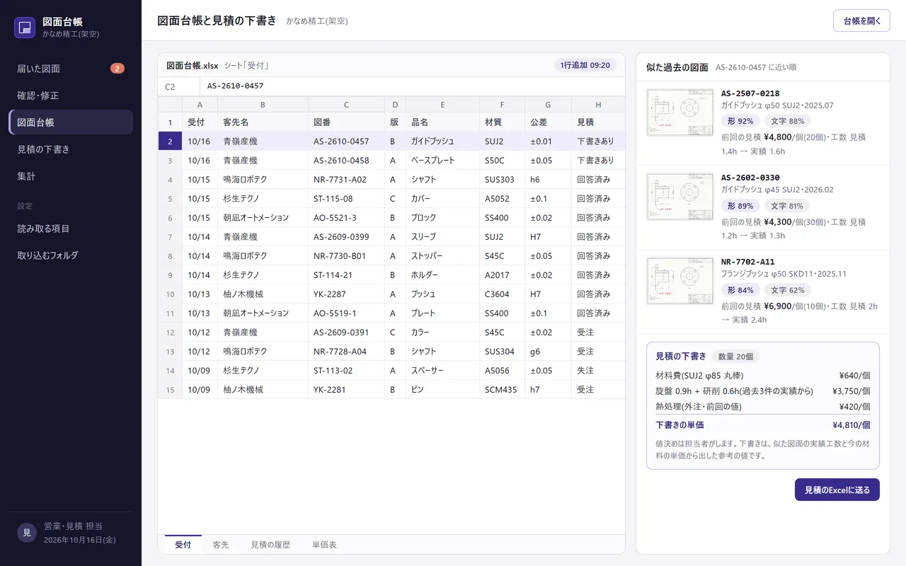Click the 見積 header cell
The width and height of the screenshot is (906, 566).
(x=598, y=122)
